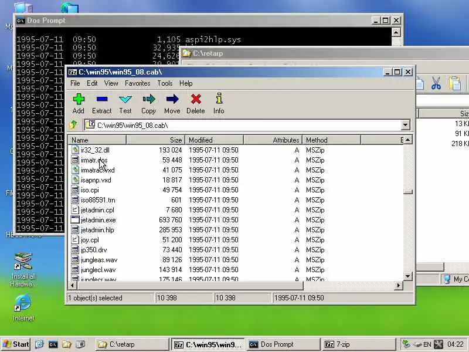Open the Favorites menu
Image resolution: width=469 pixels, height=352 pixels.
[138, 83]
